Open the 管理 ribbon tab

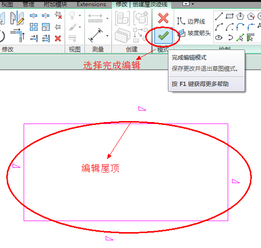28,4
